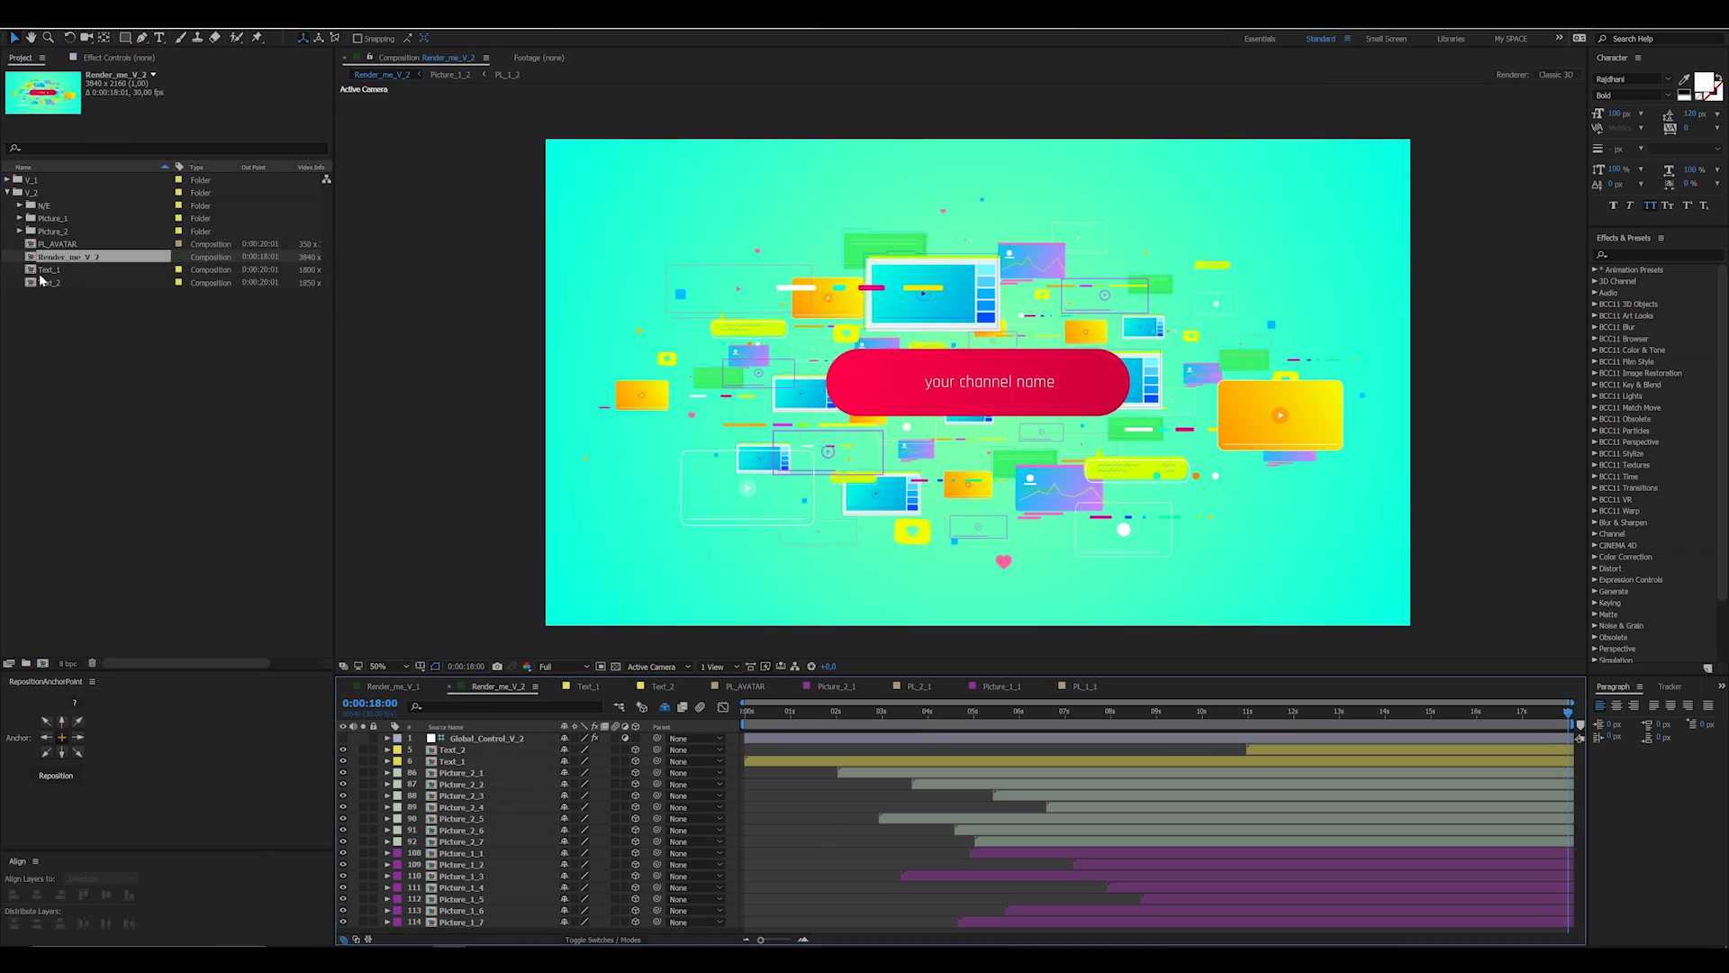This screenshot has height=973, width=1729.
Task: Click the current time 0:00:18:00 in timeline
Action: tap(369, 703)
